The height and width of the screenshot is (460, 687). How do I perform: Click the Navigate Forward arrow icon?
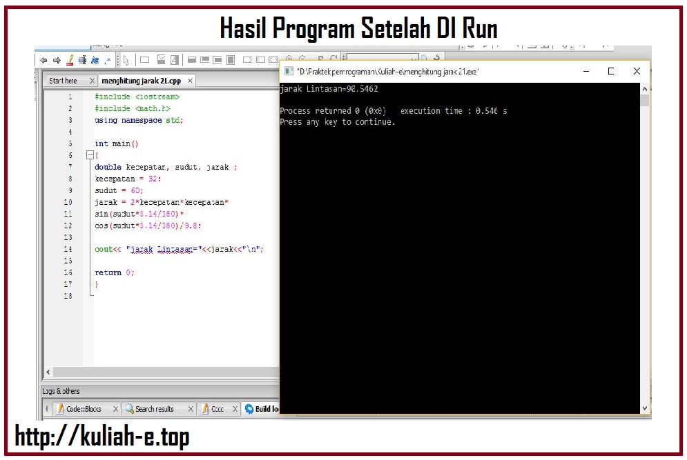click(57, 58)
